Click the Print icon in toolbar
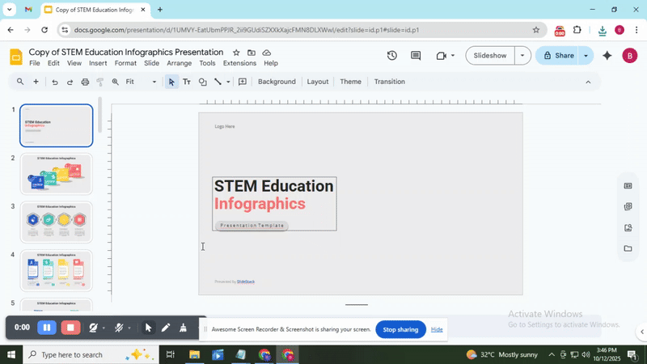647x364 pixels. [x=85, y=82]
